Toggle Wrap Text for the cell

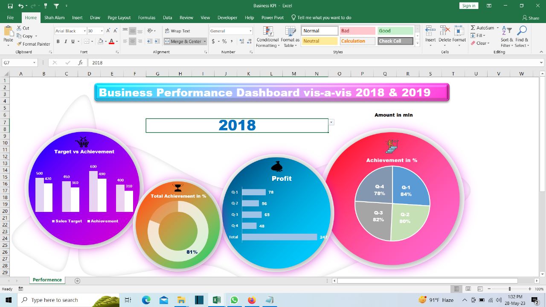pyautogui.click(x=177, y=31)
